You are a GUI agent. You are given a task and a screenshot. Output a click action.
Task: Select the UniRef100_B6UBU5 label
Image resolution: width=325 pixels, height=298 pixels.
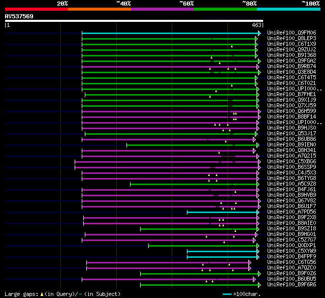click(x=291, y=279)
